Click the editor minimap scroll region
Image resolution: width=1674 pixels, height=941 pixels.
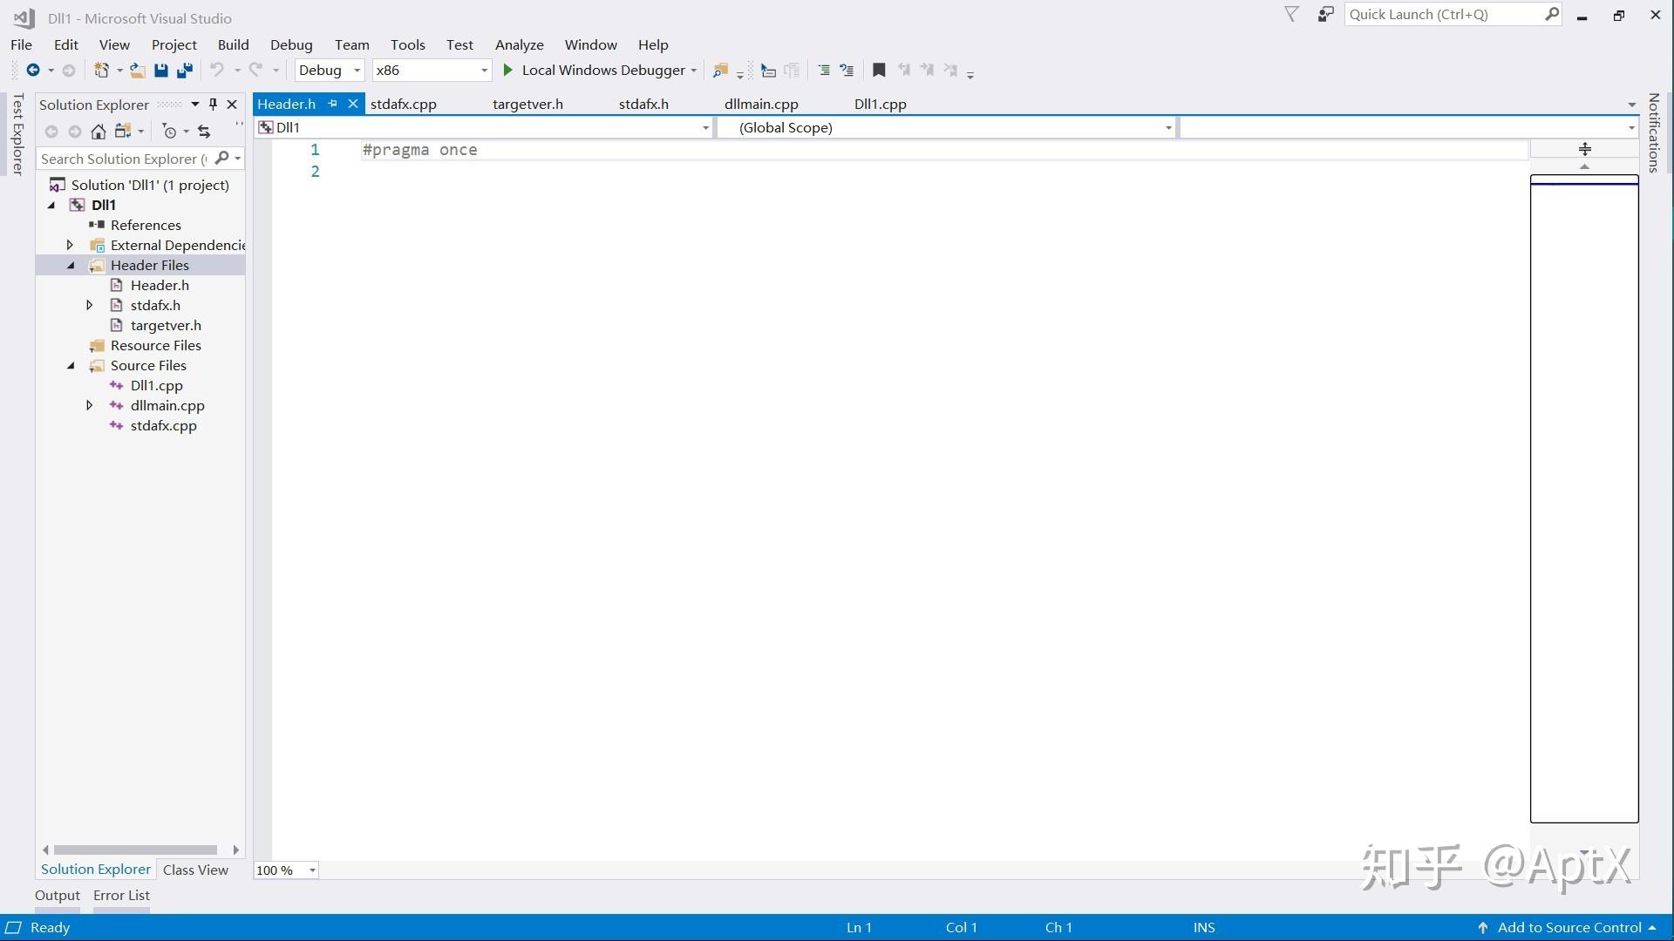[1584, 498]
